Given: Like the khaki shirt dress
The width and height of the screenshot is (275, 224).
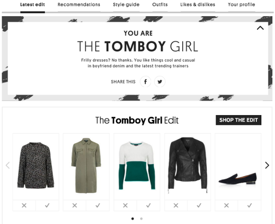Looking at the screenshot, I should click(98, 206).
